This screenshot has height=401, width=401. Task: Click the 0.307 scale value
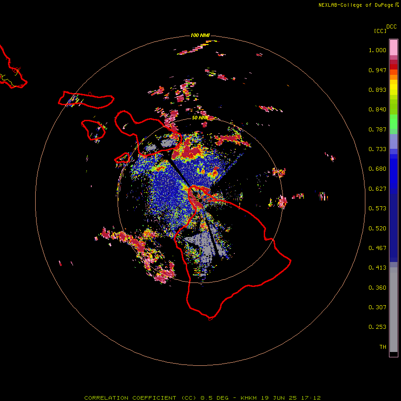click(x=377, y=307)
